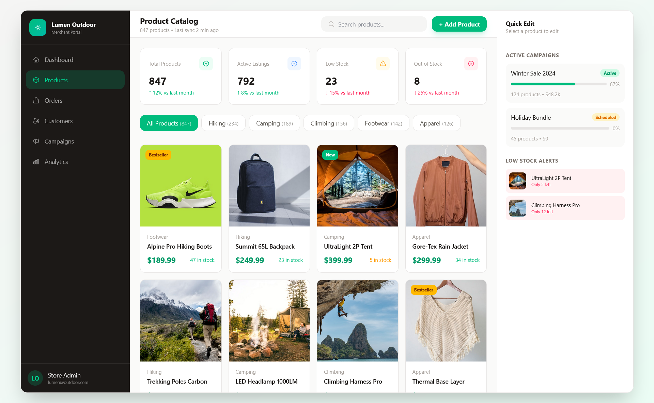This screenshot has height=403, width=654.
Task: Select the Hiking (234) filter chip
Action: tap(223, 123)
